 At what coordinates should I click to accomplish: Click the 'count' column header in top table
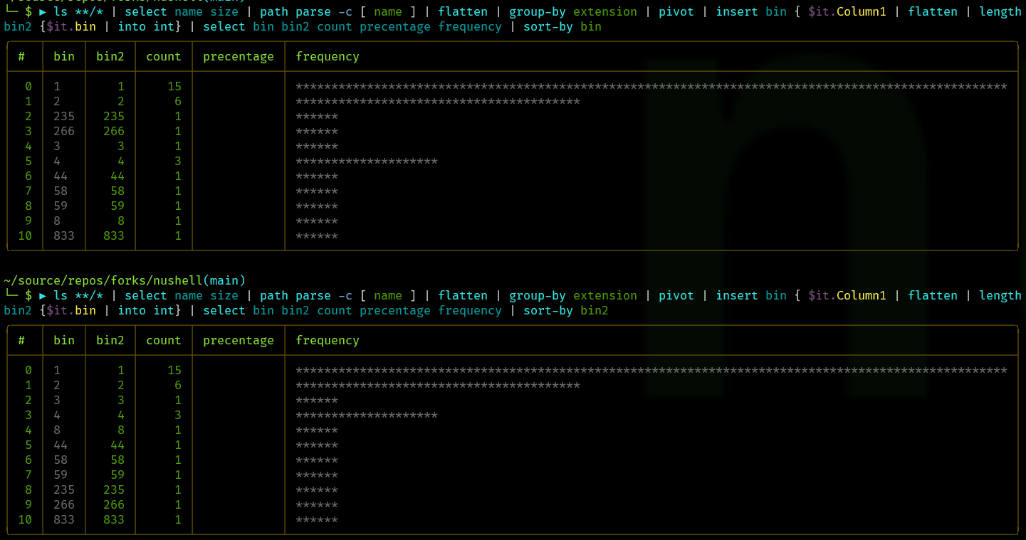(x=163, y=56)
